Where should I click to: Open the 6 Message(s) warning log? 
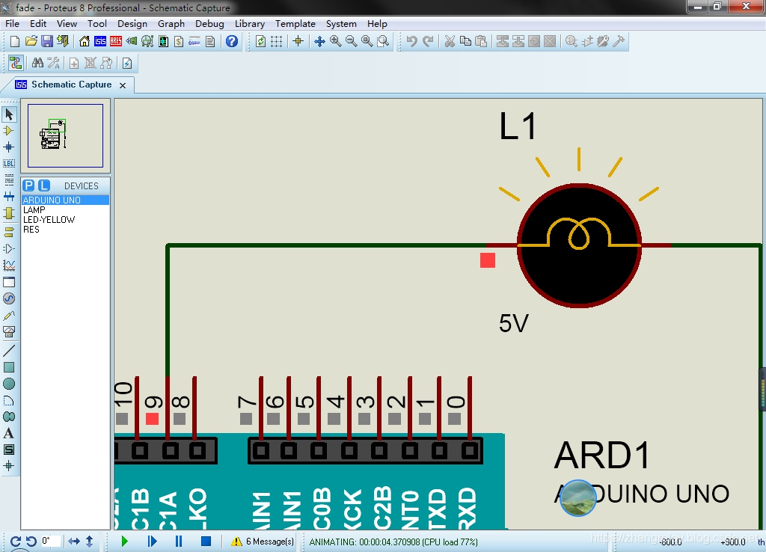263,542
